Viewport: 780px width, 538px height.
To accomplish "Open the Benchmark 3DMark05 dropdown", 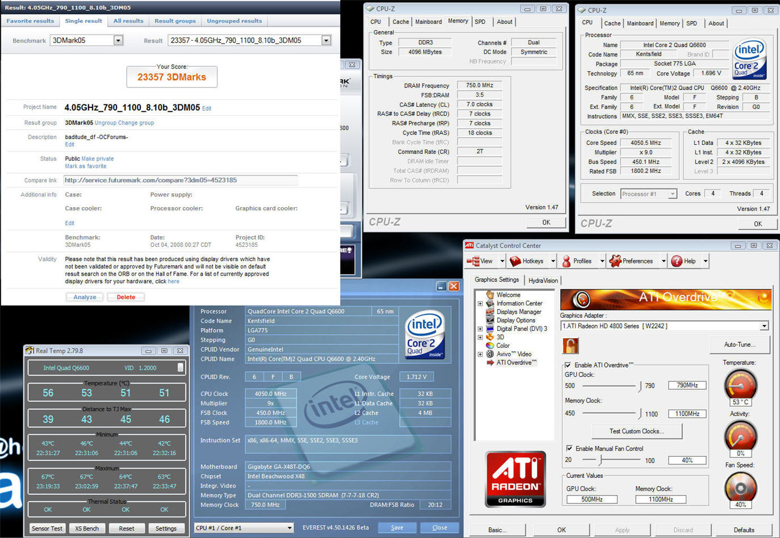I will pyautogui.click(x=118, y=40).
